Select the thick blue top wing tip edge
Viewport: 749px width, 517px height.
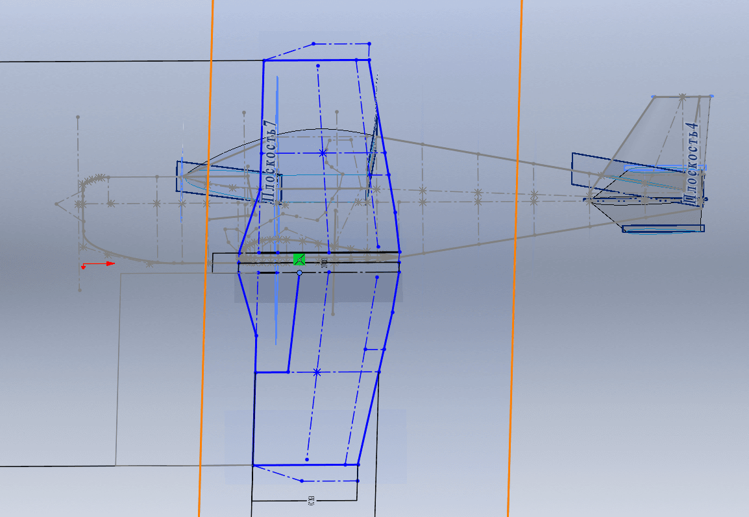312,60
